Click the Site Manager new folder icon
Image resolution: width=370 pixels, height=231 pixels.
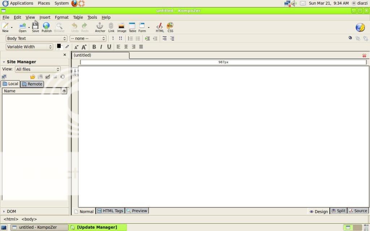(40, 77)
